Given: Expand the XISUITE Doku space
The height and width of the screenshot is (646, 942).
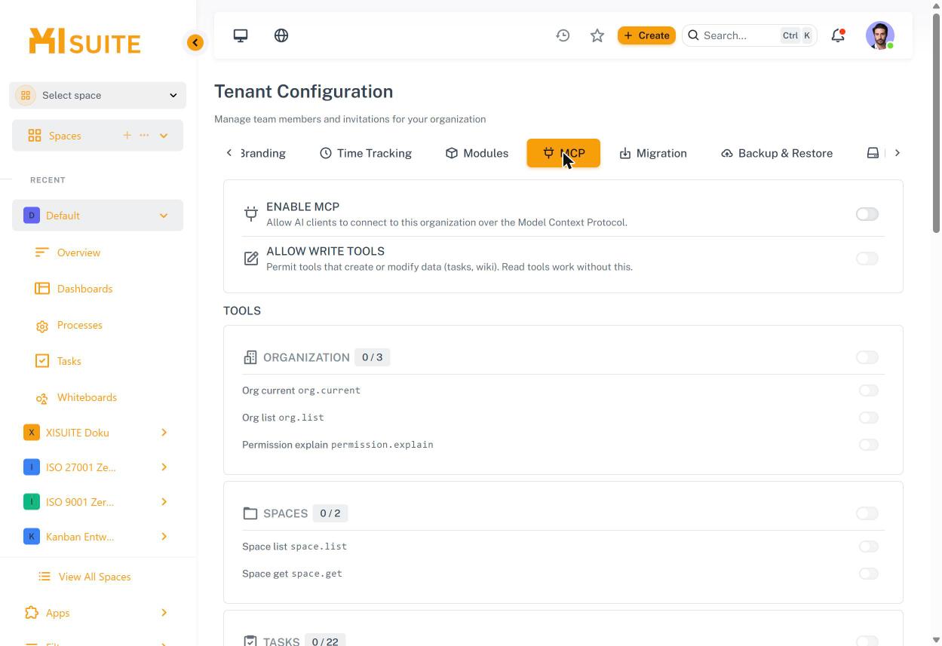Looking at the screenshot, I should (x=164, y=433).
